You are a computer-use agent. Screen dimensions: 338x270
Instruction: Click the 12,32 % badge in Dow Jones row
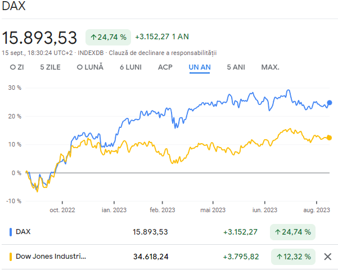293,257
